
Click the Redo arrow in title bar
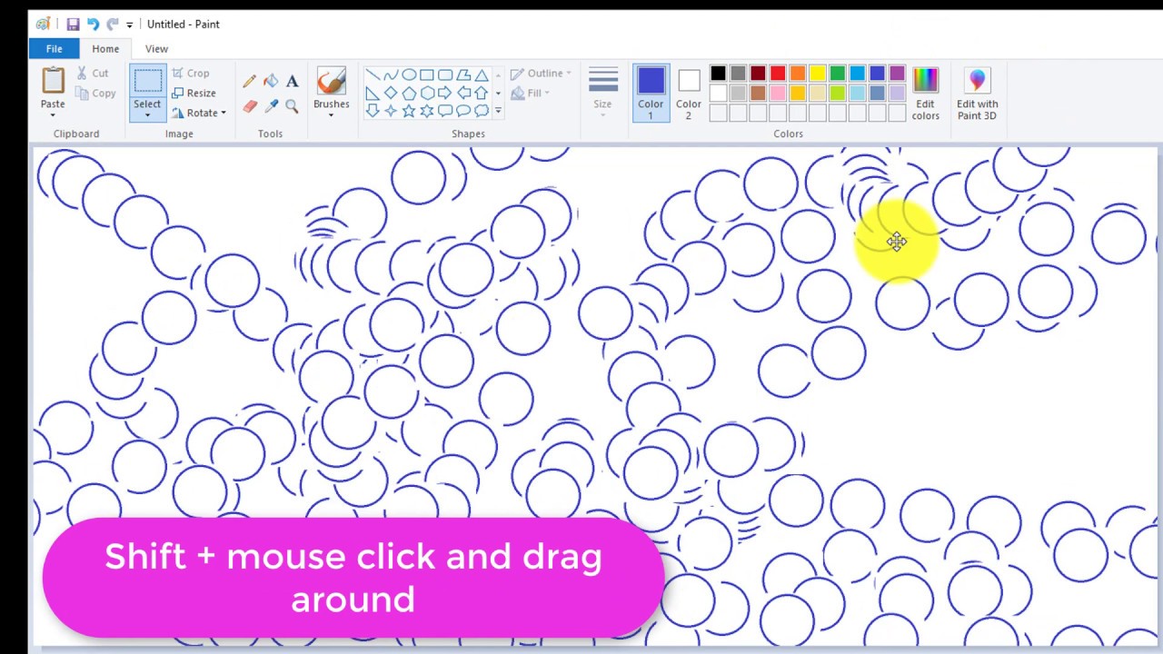click(113, 25)
